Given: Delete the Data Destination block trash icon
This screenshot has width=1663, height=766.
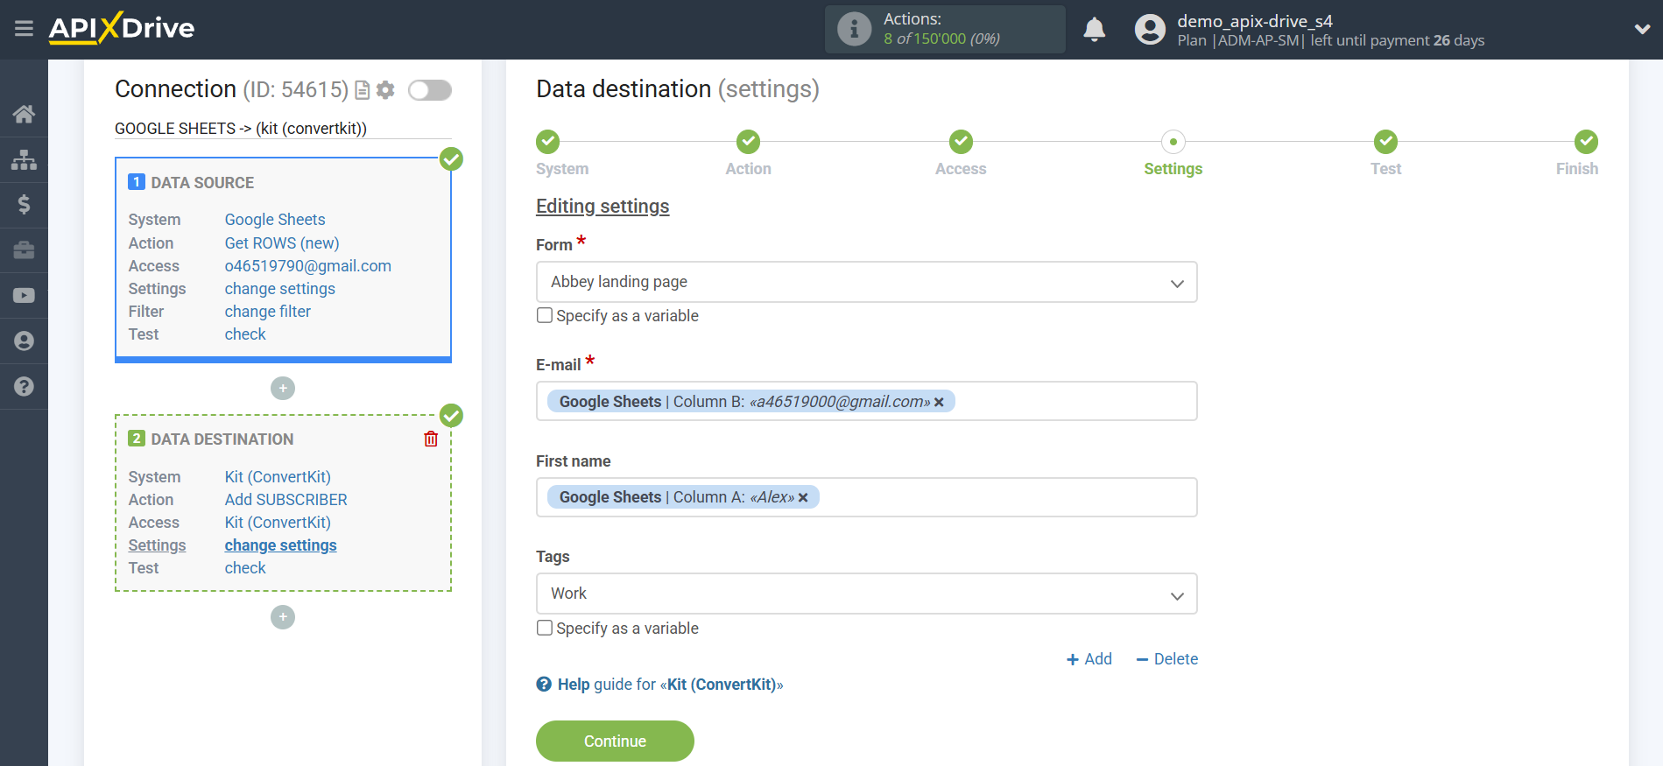Looking at the screenshot, I should [x=431, y=439].
